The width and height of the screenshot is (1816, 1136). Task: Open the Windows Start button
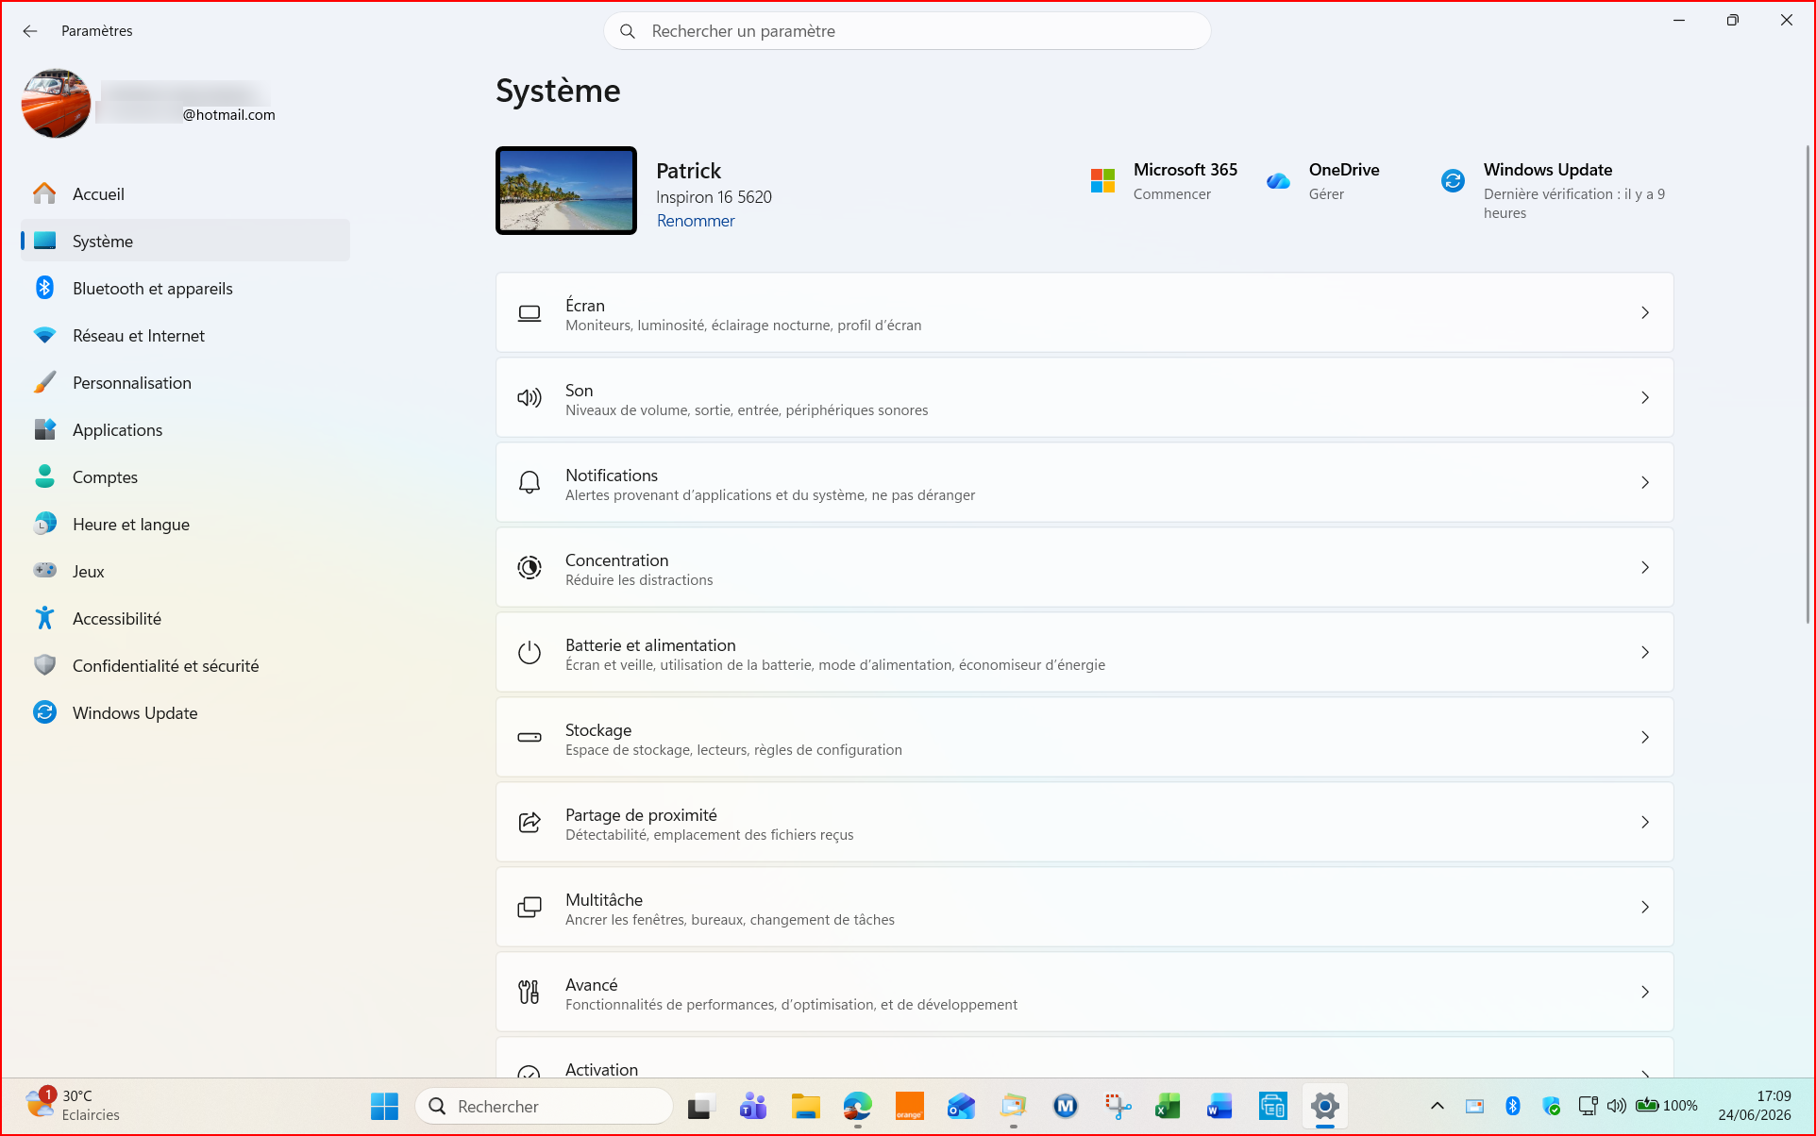pos(384,1106)
